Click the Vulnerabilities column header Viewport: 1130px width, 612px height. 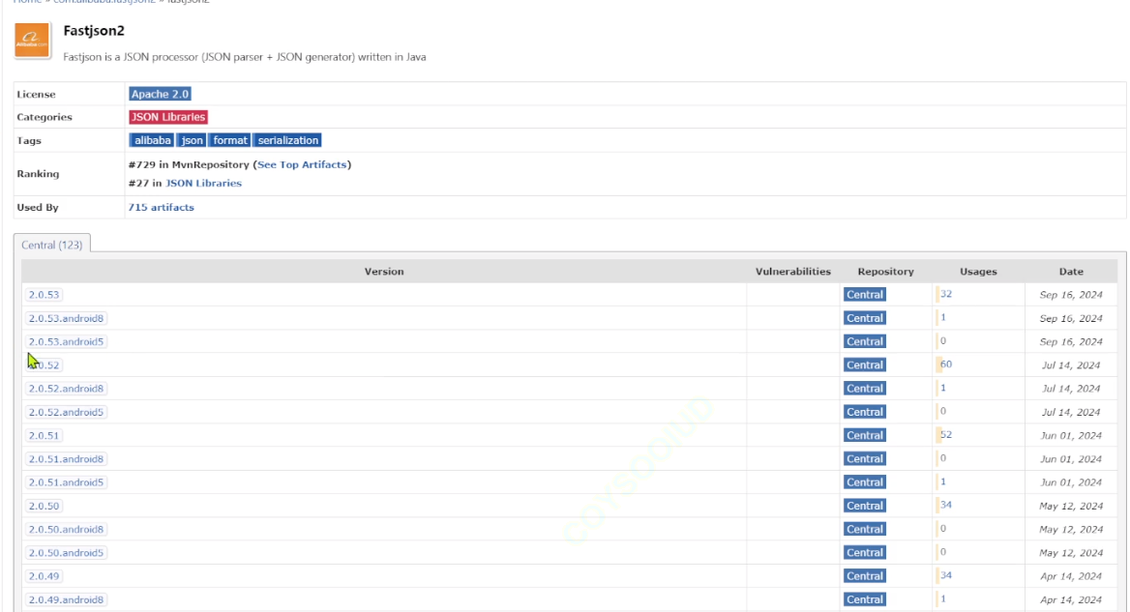(x=792, y=272)
